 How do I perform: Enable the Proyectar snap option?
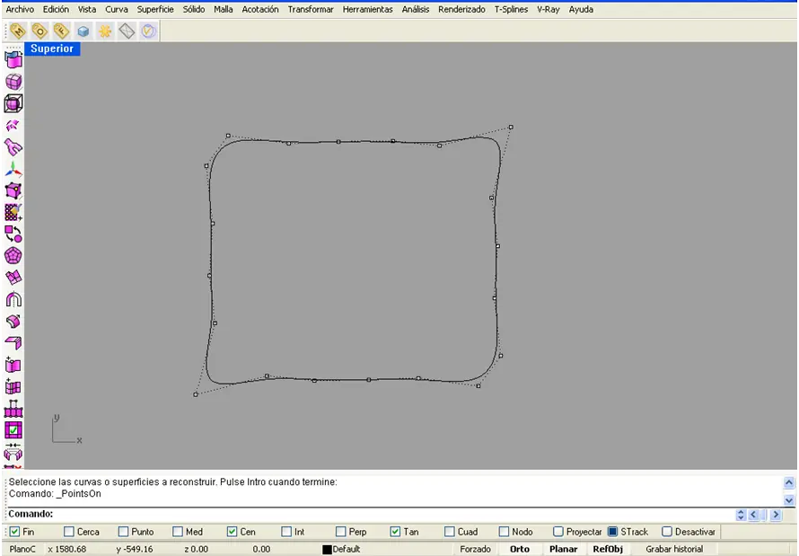pos(558,532)
